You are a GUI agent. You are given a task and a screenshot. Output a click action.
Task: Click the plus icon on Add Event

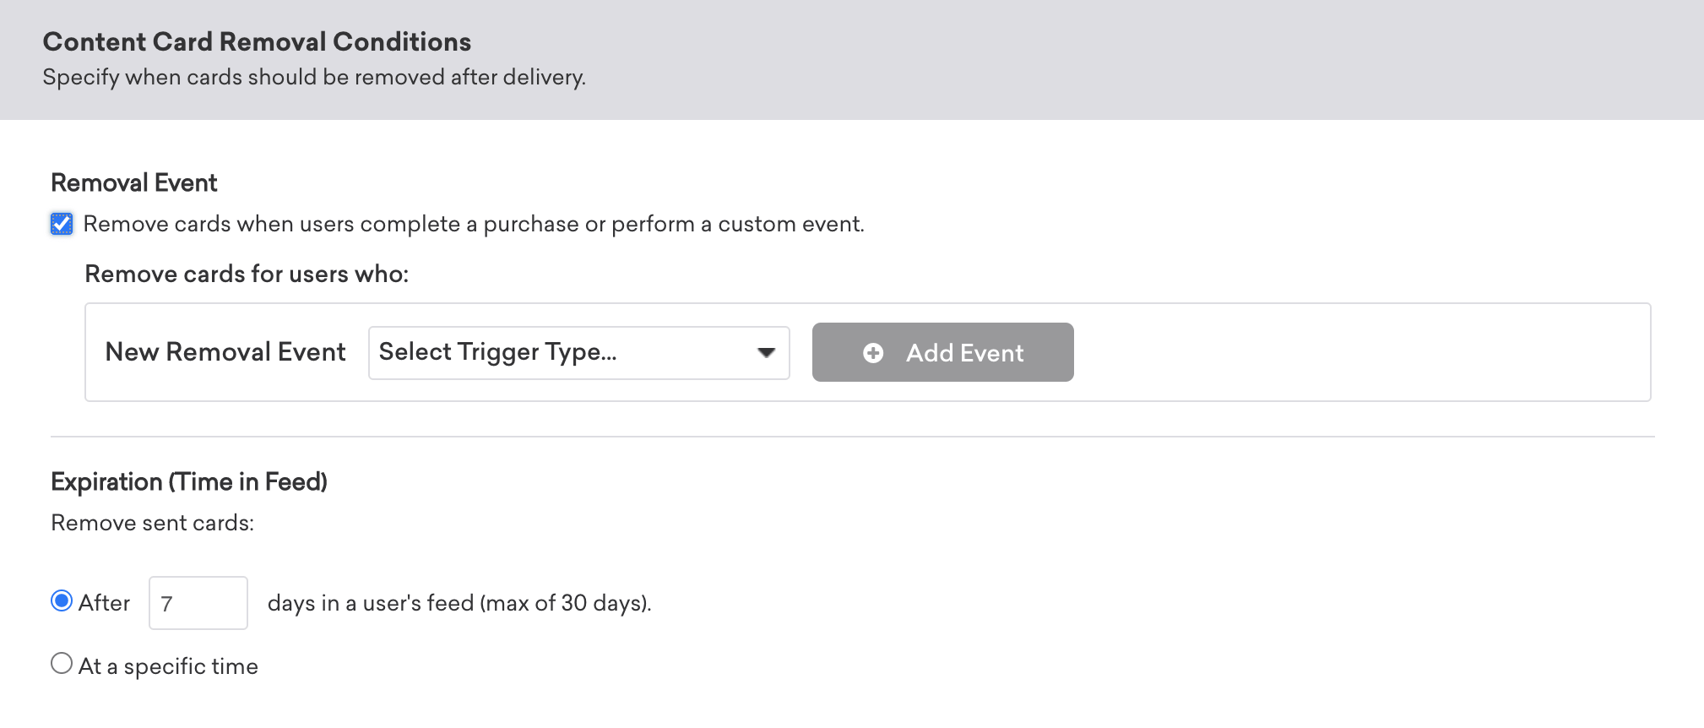(873, 353)
